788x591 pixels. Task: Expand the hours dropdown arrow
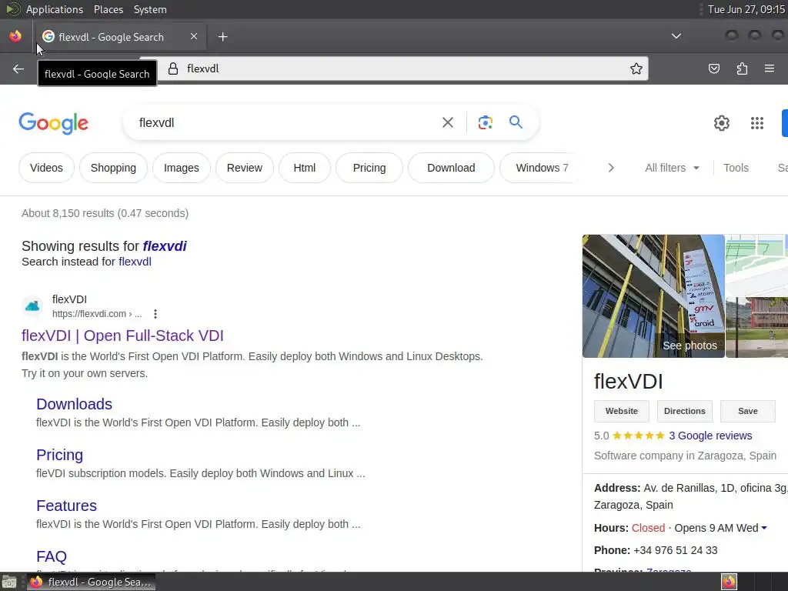pos(764,528)
